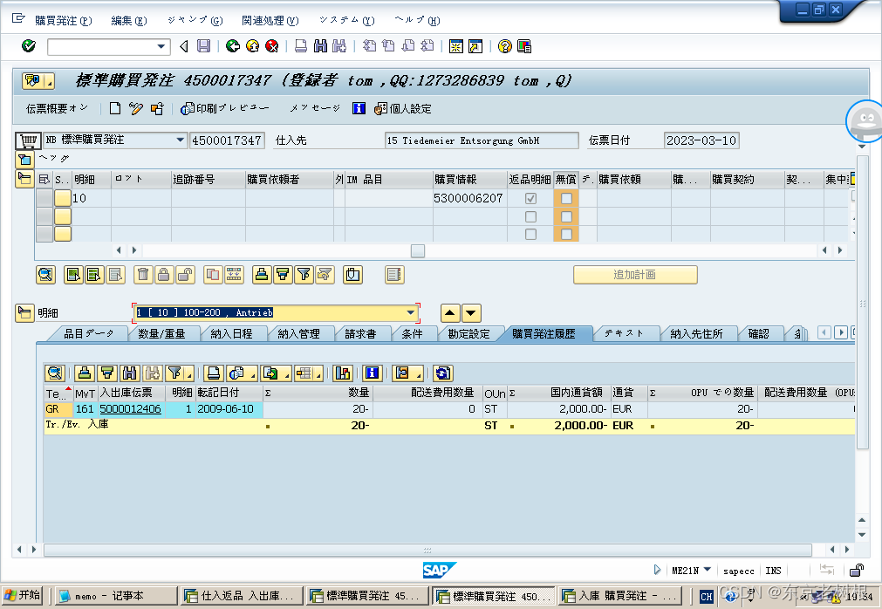
Task: Select the lock icon in the item toolbar
Action: pos(164,275)
